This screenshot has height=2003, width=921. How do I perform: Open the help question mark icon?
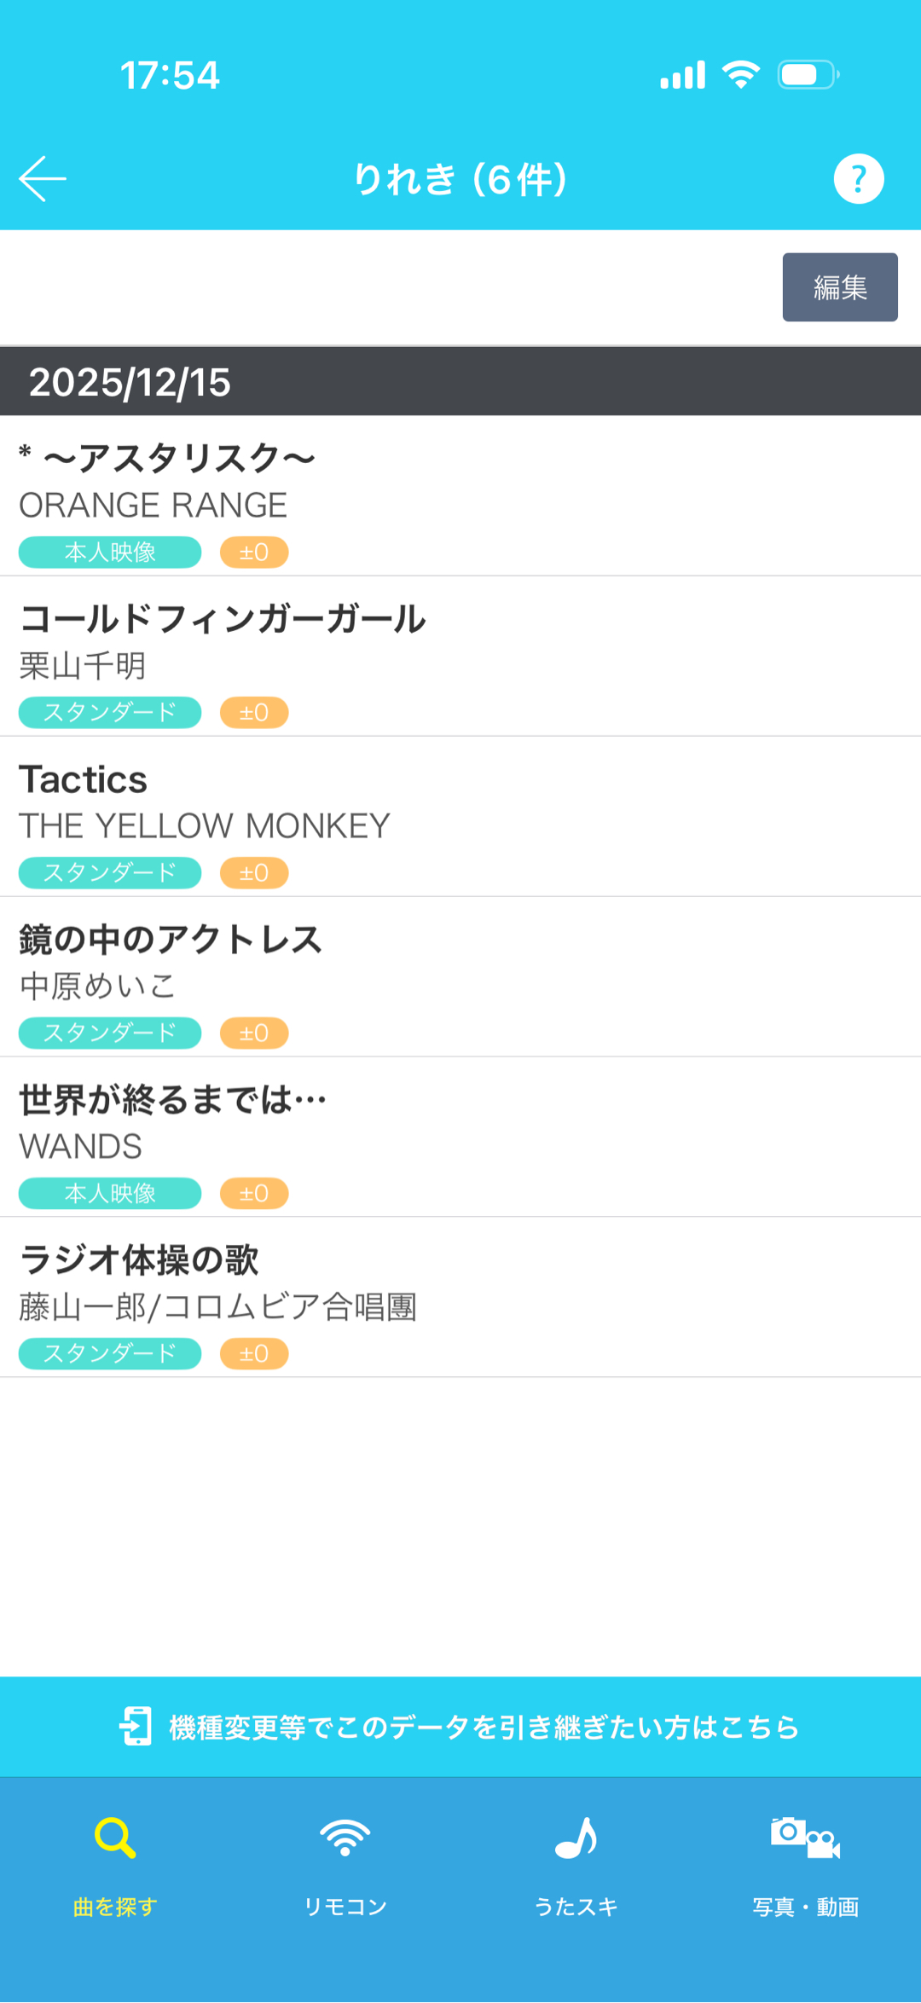coord(858,179)
